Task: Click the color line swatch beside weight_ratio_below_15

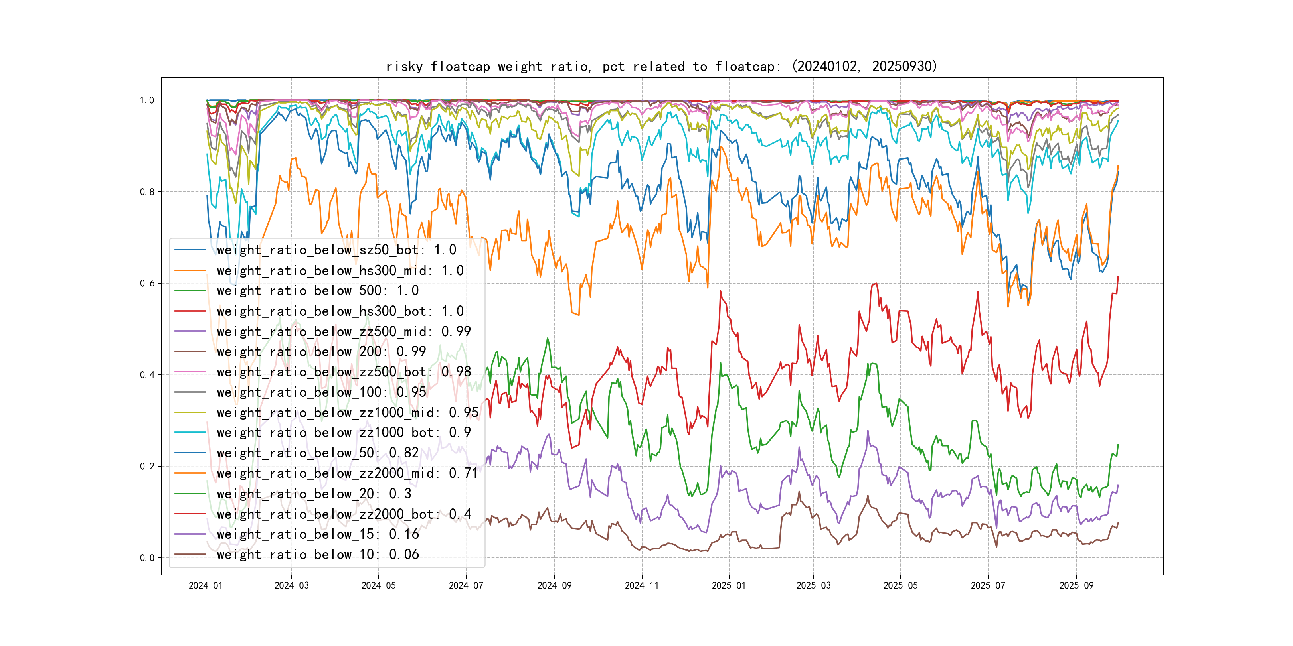Action: click(190, 534)
